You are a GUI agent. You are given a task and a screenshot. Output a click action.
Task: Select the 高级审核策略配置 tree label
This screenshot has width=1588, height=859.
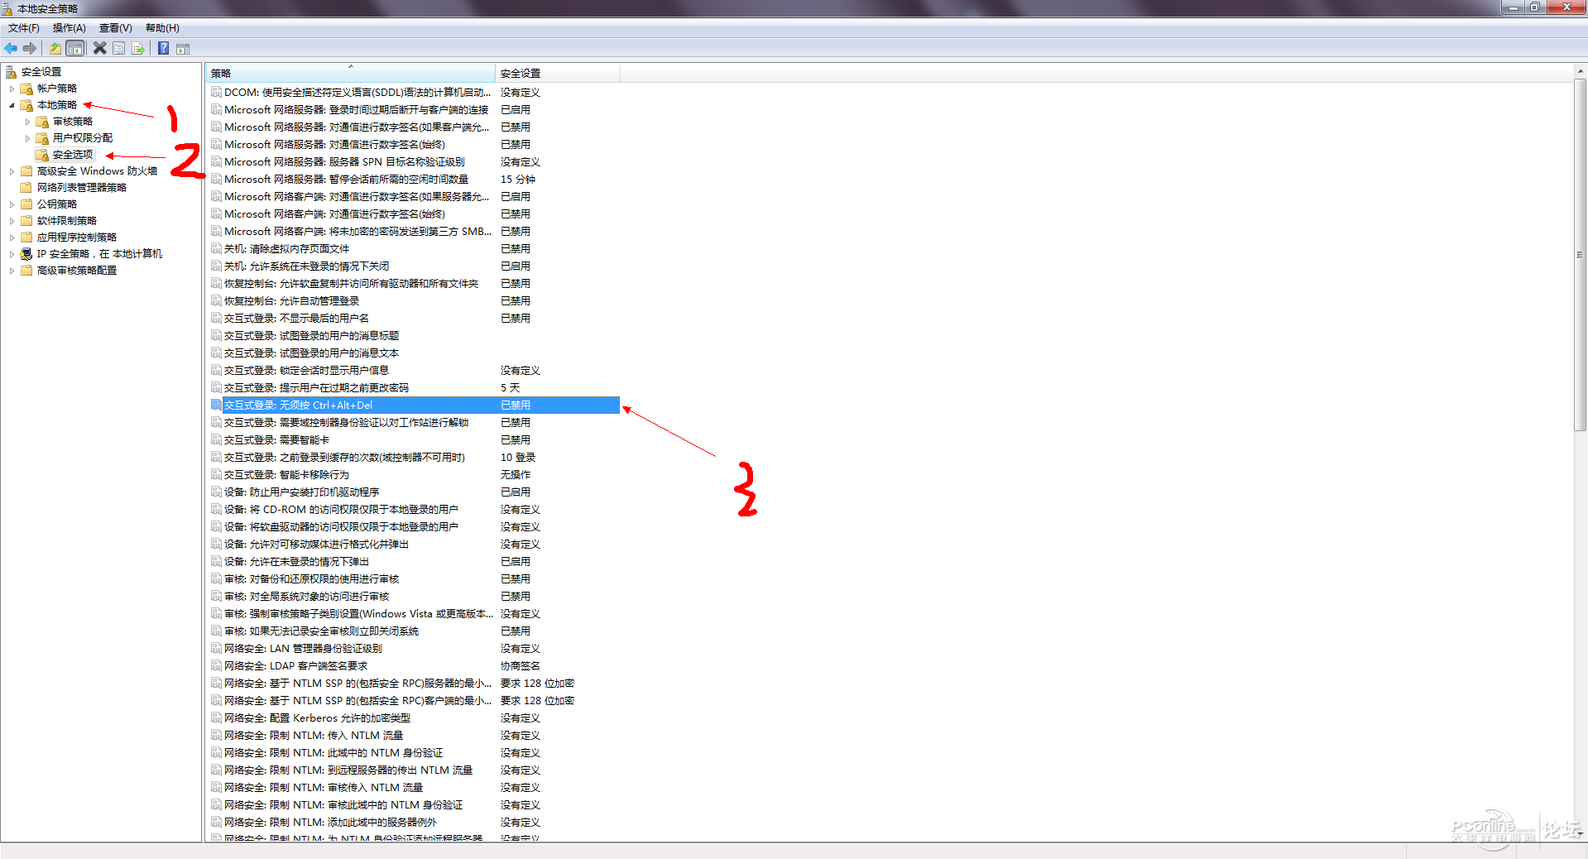pos(77,271)
